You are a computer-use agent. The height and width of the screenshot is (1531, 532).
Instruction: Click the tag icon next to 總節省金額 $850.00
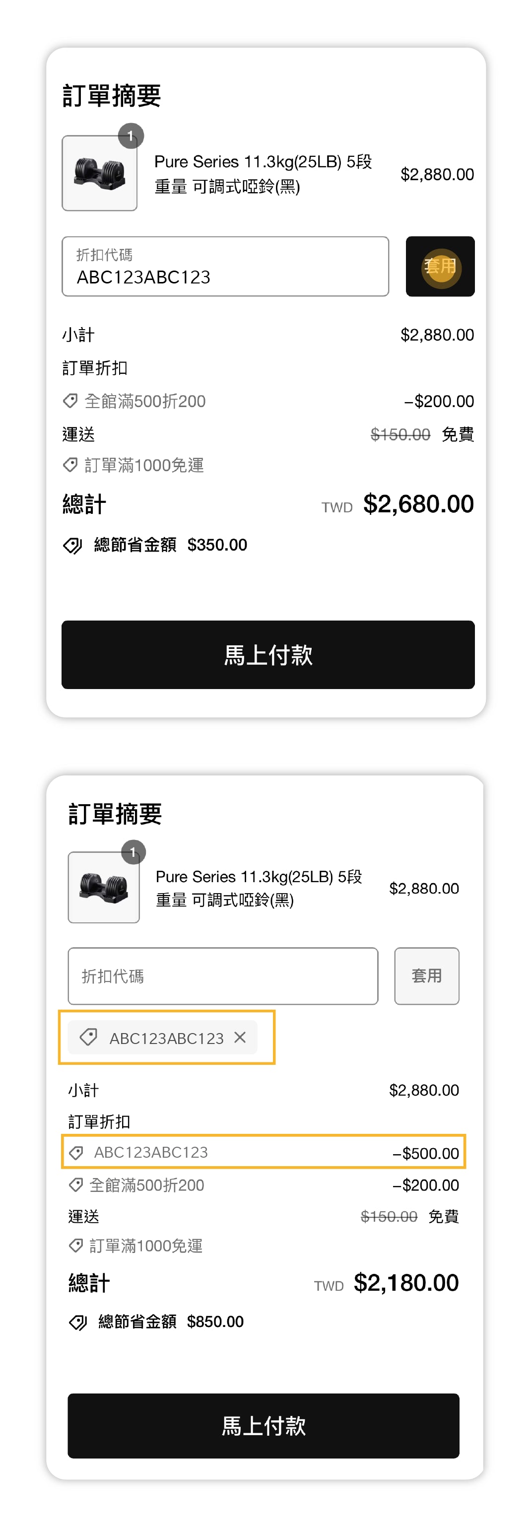click(x=78, y=1322)
